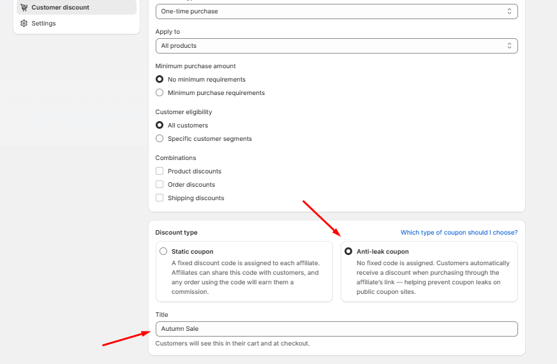Select the Anti-leak coupon radio button
Screen dimensions: 557x364
pyautogui.click(x=348, y=251)
